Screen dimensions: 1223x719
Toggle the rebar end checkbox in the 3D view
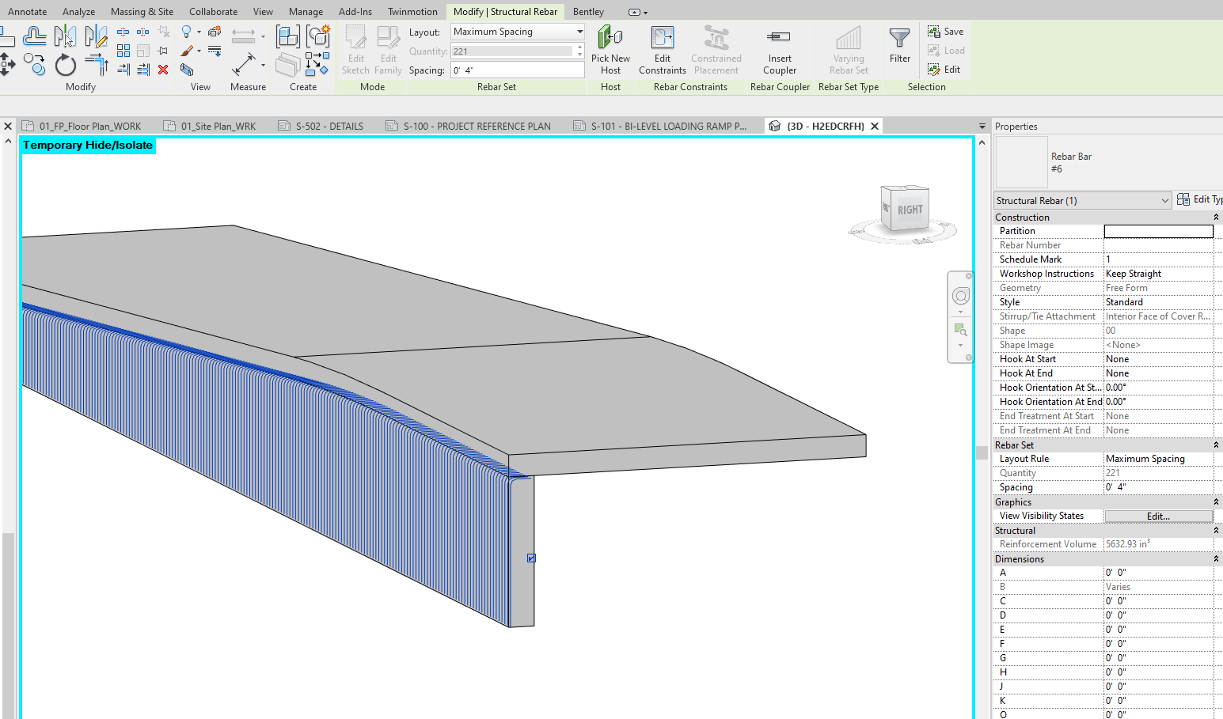click(x=530, y=558)
